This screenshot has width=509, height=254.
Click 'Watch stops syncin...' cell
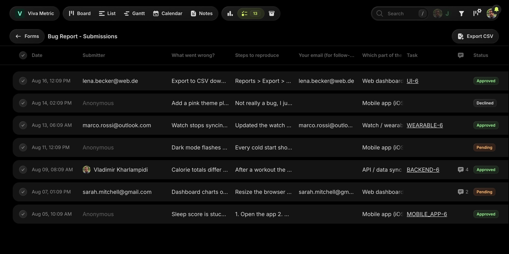[x=200, y=125]
